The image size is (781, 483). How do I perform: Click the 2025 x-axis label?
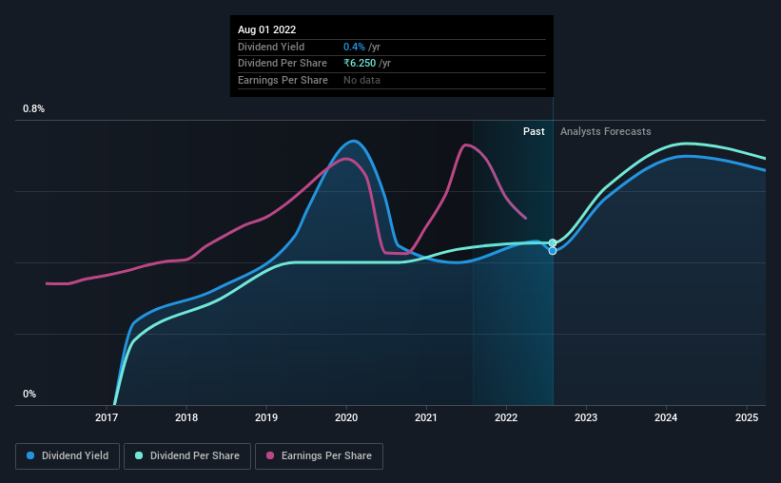click(747, 417)
